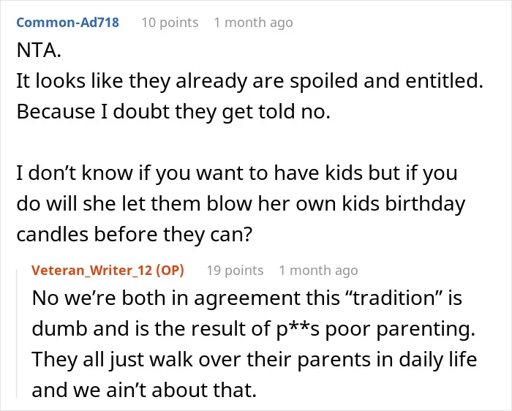Click the line about spoiled and entitled

[x=250, y=81]
